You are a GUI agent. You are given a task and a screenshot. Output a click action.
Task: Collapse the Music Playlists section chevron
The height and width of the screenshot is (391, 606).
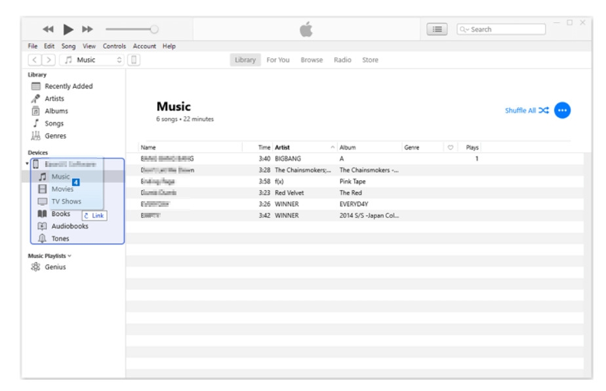click(x=70, y=255)
